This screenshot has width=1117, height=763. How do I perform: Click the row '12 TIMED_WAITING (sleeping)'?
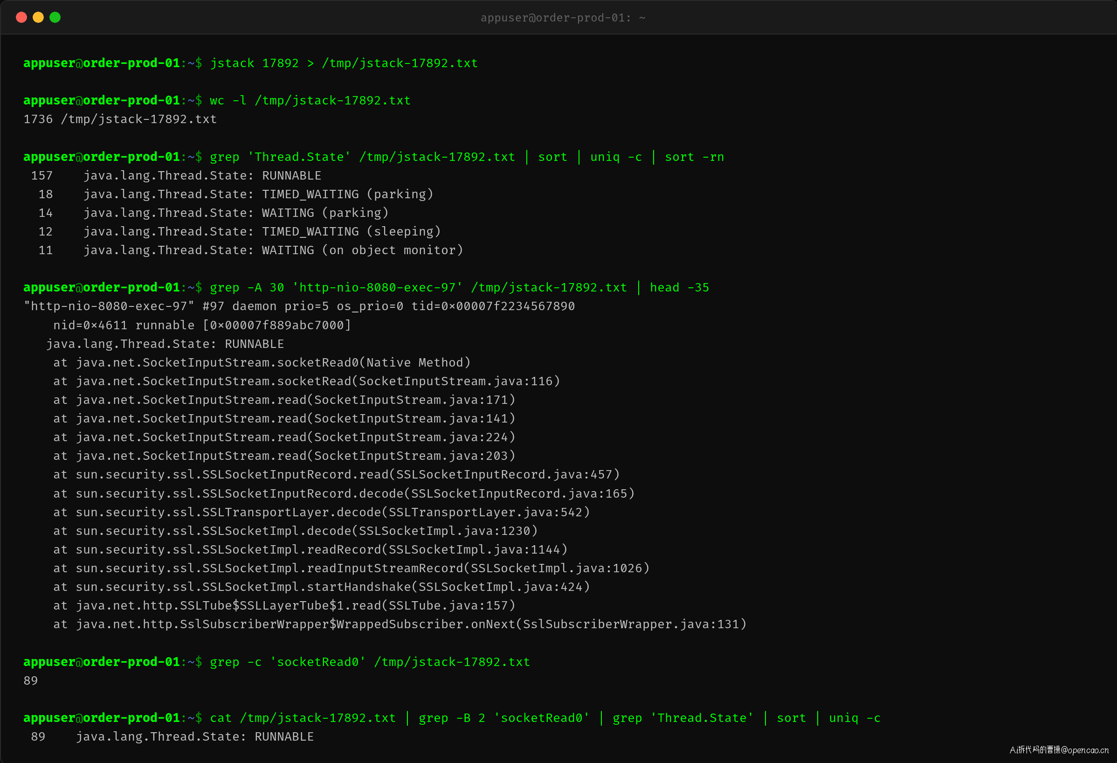pos(239,232)
